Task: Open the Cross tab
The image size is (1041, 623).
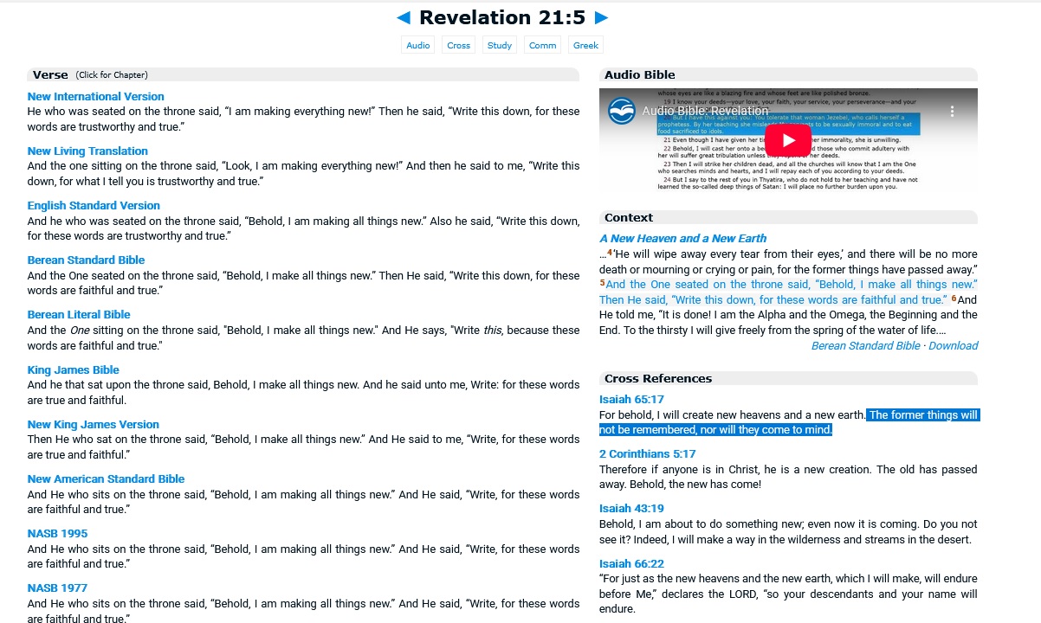Action: pyautogui.click(x=459, y=45)
